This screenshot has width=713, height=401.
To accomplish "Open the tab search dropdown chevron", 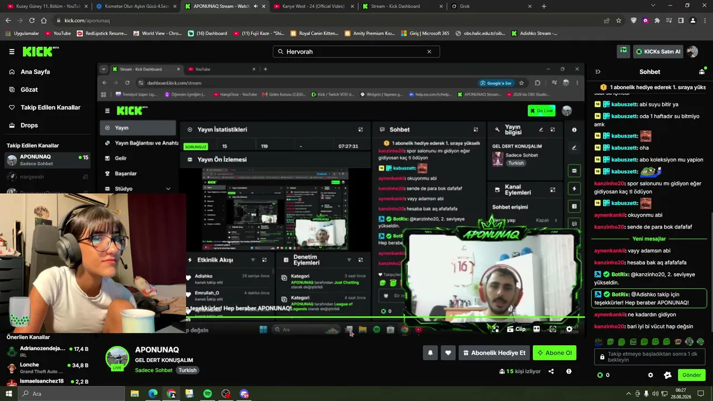I will 653,6.
